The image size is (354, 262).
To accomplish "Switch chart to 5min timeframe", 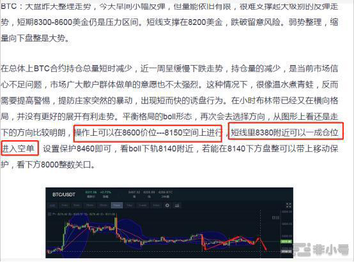I will point(77,205).
